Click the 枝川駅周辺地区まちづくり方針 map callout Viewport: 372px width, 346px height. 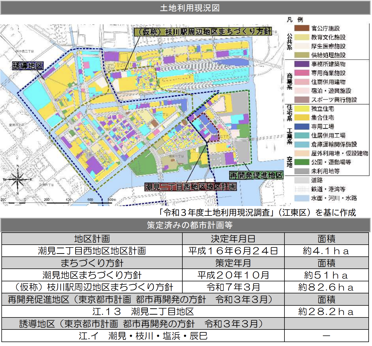[203, 32]
